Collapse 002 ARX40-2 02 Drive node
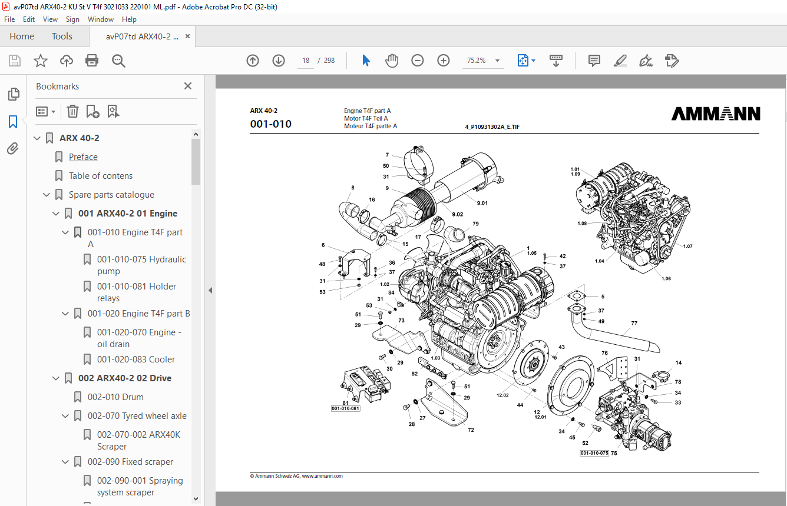The width and height of the screenshot is (787, 506). (56, 378)
